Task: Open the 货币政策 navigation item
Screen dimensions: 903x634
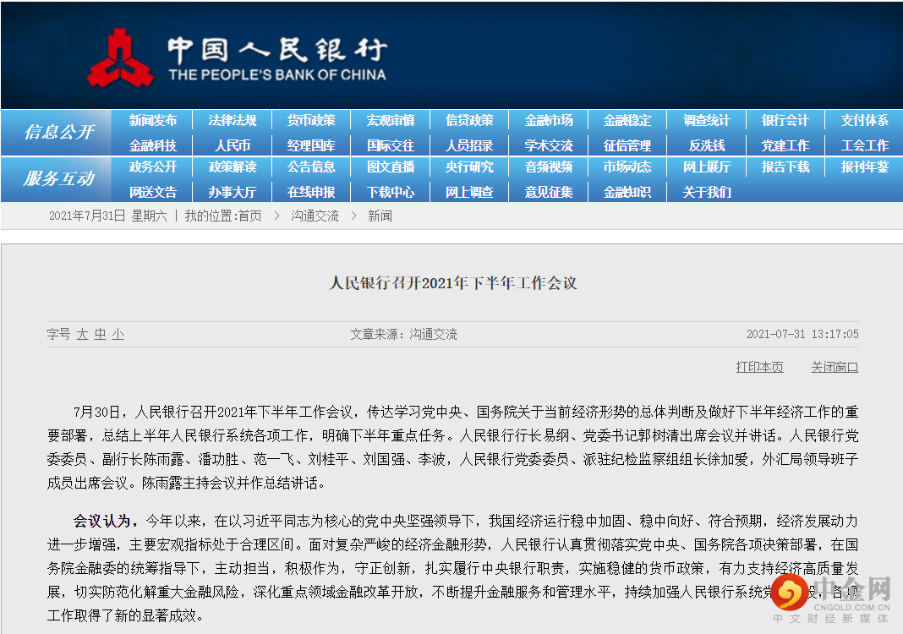Action: [311, 121]
